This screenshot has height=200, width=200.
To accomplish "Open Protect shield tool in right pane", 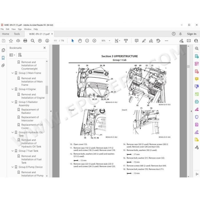I will pos(197,117).
